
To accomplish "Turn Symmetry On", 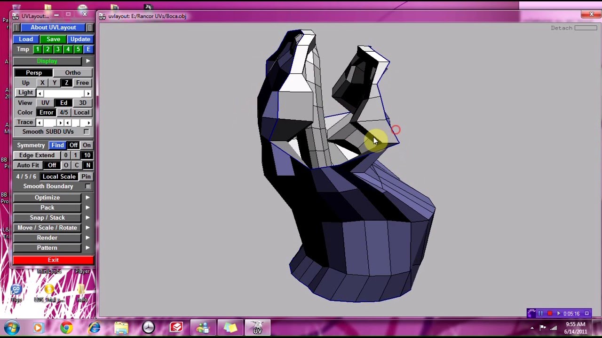I will pos(87,146).
